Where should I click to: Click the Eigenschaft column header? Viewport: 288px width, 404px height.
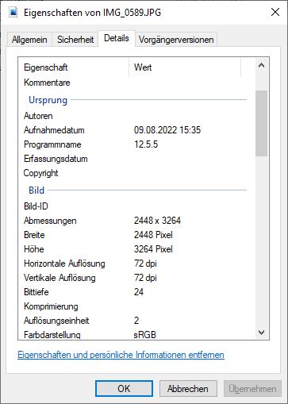(x=74, y=67)
